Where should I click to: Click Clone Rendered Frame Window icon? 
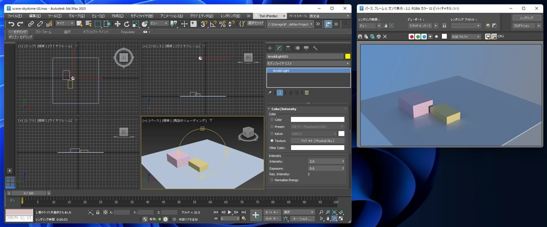(373, 37)
